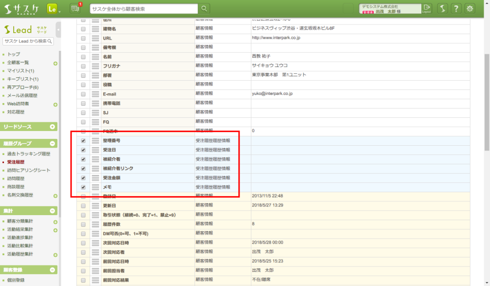Click the Saaske logo in the header
The height and width of the screenshot is (286, 490).
[x=22, y=8]
